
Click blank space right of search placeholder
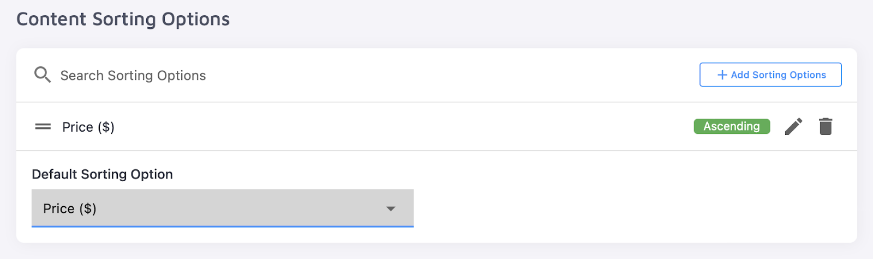coord(436,75)
